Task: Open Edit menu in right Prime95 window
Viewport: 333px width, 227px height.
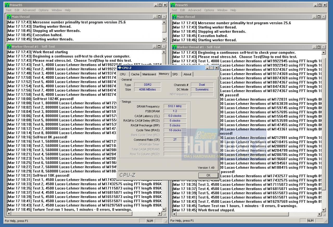Action: click(183, 10)
